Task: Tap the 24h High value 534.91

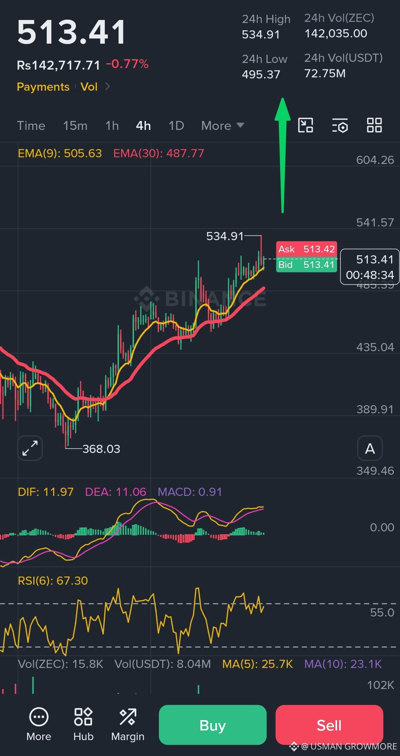Action: point(261,34)
